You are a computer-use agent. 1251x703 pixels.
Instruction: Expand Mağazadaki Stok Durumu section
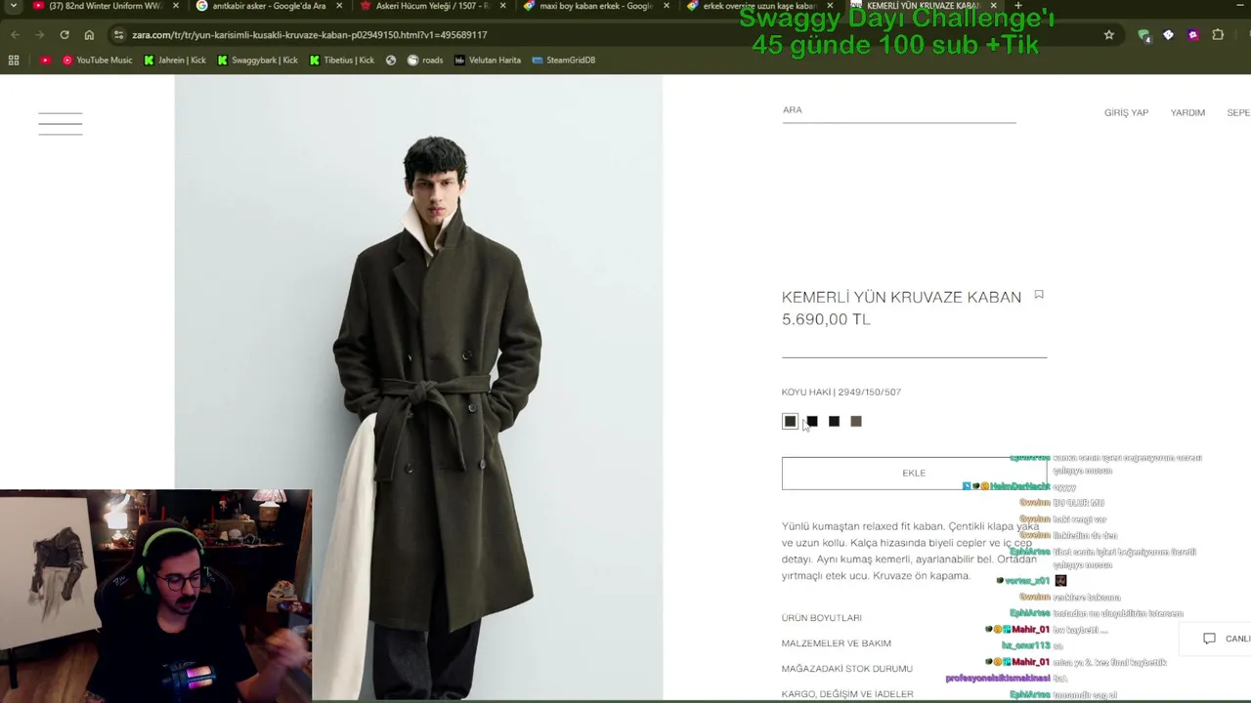pyautogui.click(x=847, y=669)
